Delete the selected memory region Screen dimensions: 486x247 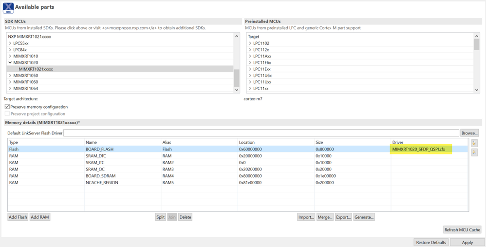(185, 217)
